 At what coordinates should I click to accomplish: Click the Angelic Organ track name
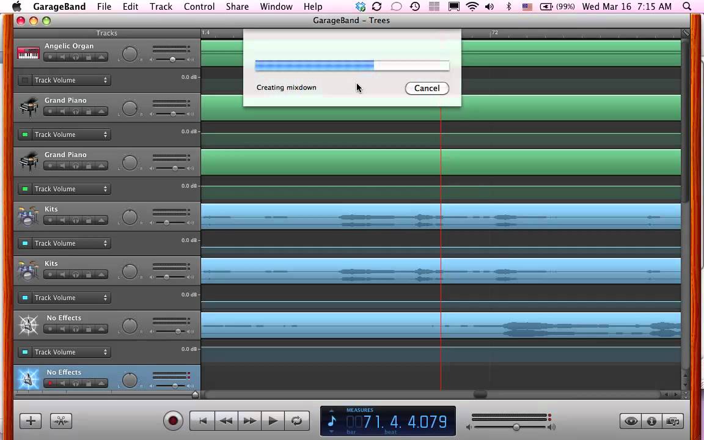[x=68, y=46]
